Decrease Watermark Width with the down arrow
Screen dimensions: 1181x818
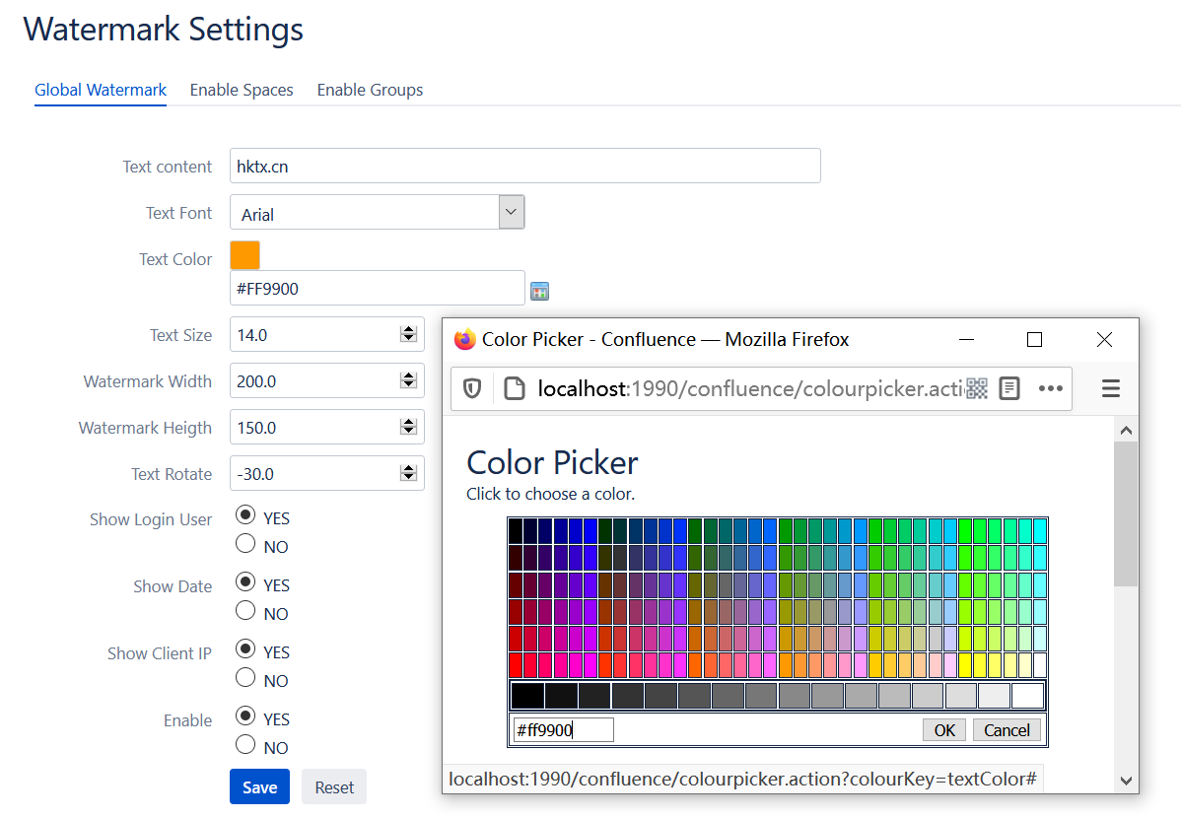[408, 385]
